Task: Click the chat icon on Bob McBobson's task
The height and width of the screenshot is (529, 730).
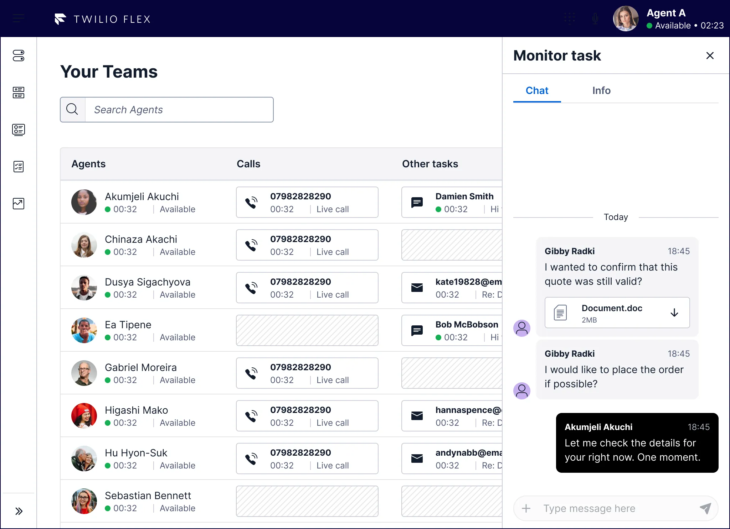Action: coord(417,330)
